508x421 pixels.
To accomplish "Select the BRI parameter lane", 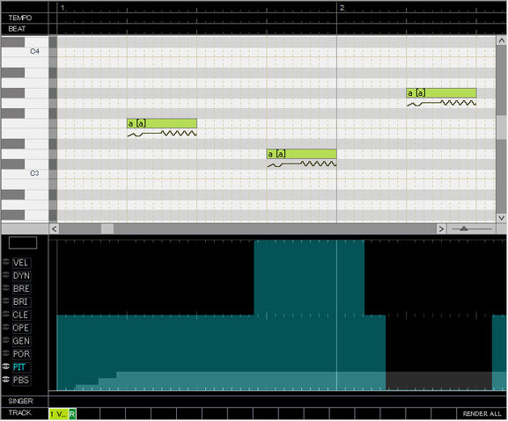I will tap(21, 301).
